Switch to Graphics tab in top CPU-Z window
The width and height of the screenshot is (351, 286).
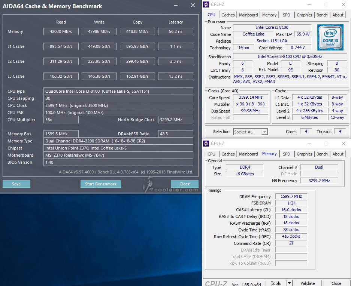[x=304, y=15]
